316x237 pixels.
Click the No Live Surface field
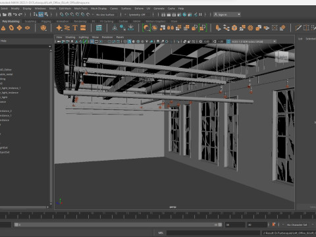coord(105,14)
